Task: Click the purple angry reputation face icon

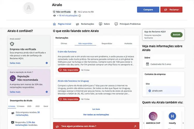Action: (x=13, y=78)
